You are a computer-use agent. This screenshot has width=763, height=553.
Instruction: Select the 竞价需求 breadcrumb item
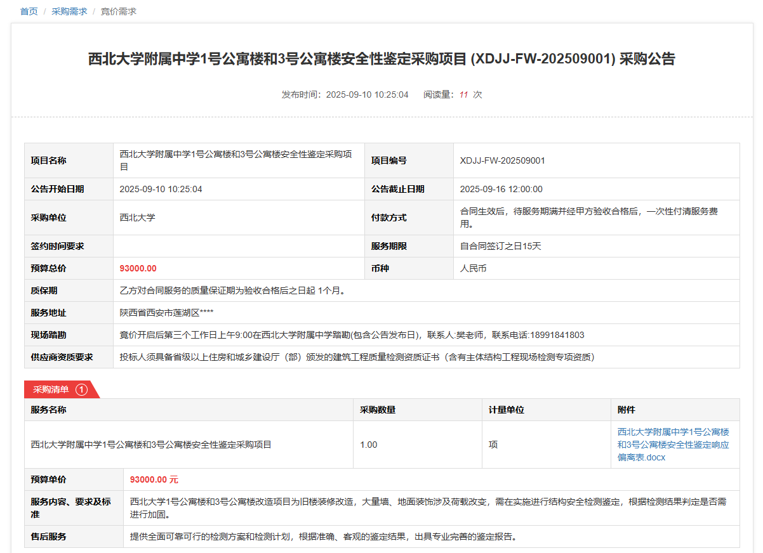pos(119,11)
